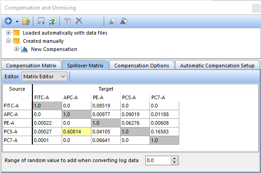Click the grayed histogram overlay icon

pyautogui.click(x=112, y=21)
